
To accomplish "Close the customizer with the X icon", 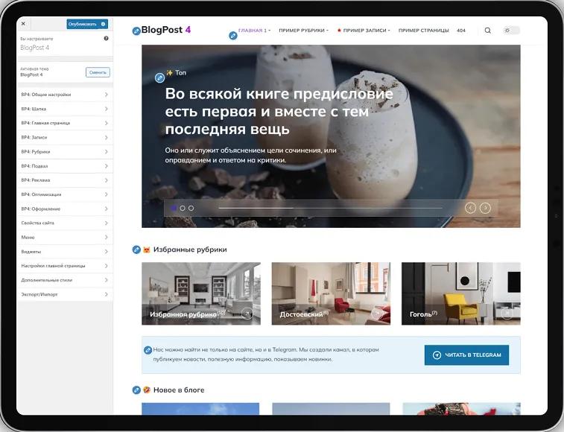I will (x=23, y=24).
